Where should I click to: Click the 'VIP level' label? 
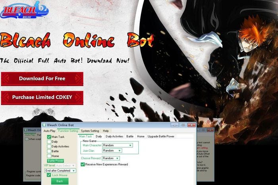pyautogui.click(x=49, y=165)
